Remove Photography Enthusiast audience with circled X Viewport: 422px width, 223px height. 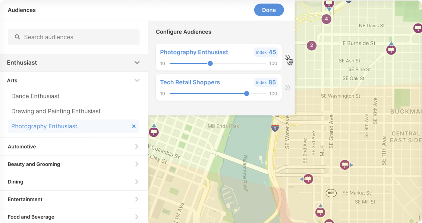pos(287,57)
